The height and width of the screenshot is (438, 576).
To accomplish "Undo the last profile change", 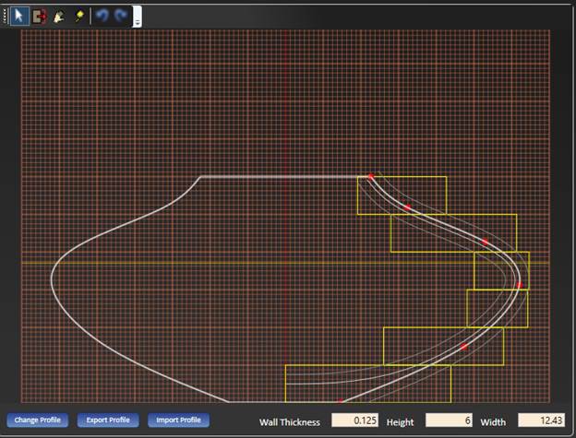I will tap(102, 17).
